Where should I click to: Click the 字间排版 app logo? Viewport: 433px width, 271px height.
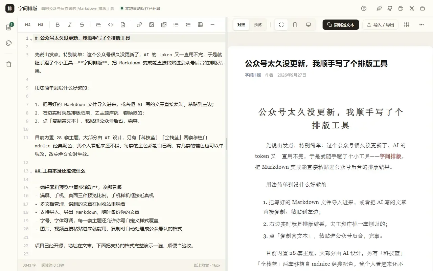pyautogui.click(x=10, y=8)
